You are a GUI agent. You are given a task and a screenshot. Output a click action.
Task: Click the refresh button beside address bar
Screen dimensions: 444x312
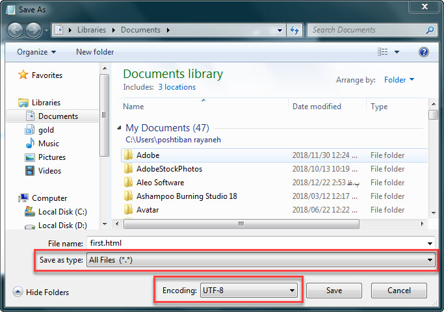click(x=295, y=30)
